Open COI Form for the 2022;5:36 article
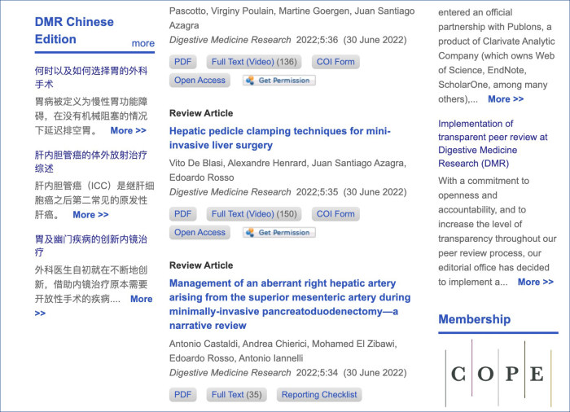 click(x=335, y=62)
